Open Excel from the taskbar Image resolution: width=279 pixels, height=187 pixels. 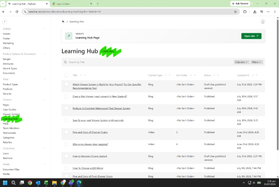[46, 183]
